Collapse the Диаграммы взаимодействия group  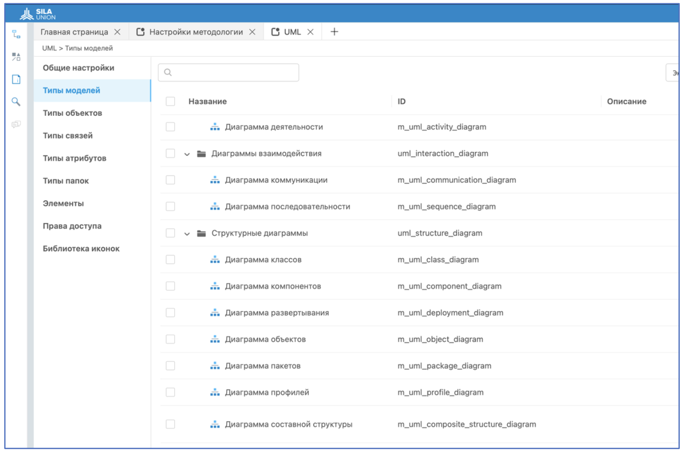pyautogui.click(x=187, y=154)
